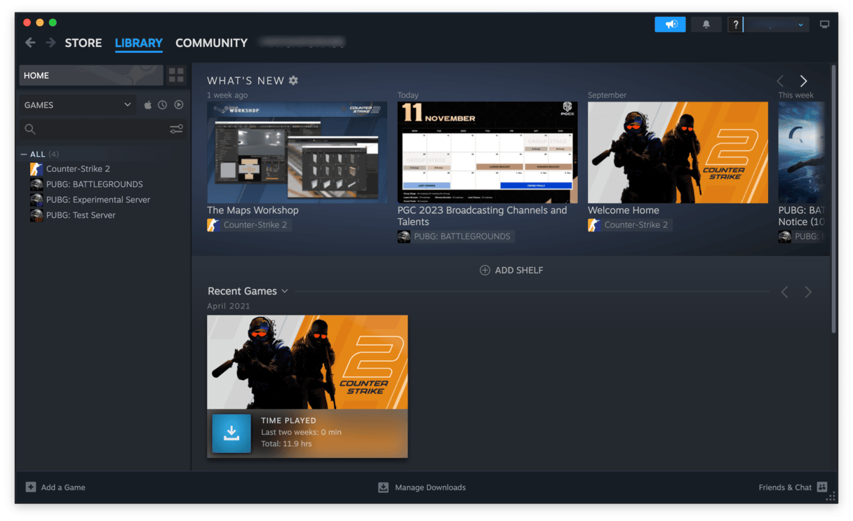Open What's New settings gear

coord(293,81)
